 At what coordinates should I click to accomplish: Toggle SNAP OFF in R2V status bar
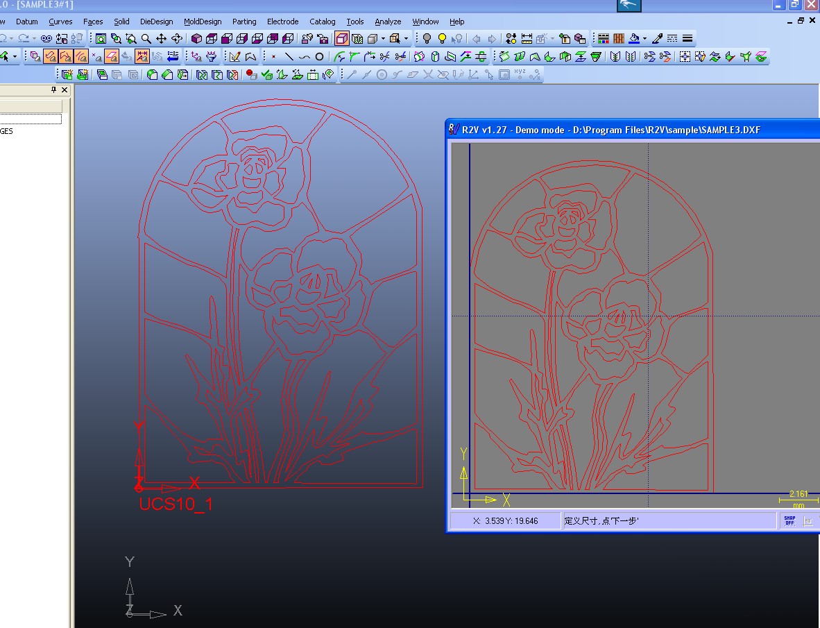point(789,521)
